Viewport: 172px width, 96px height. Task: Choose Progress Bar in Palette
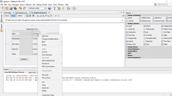[x=131, y=38]
